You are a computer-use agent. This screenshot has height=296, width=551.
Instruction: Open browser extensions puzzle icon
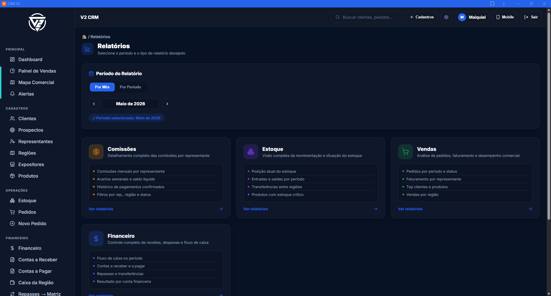click(492, 4)
